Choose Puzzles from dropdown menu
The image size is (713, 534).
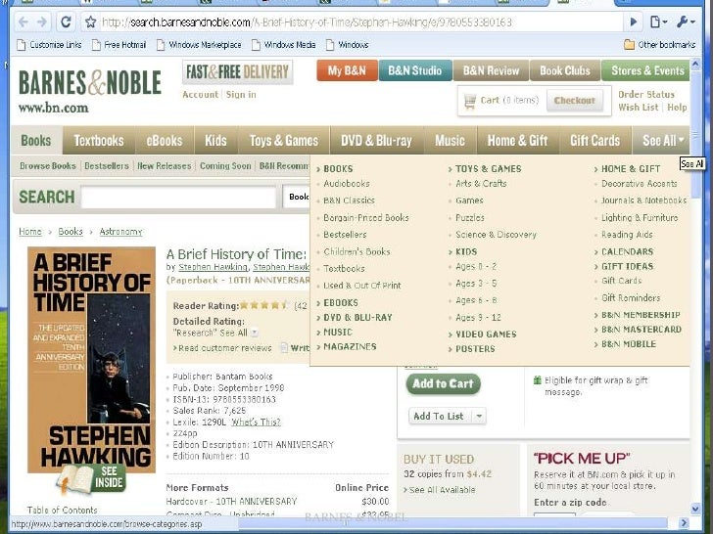tap(470, 217)
